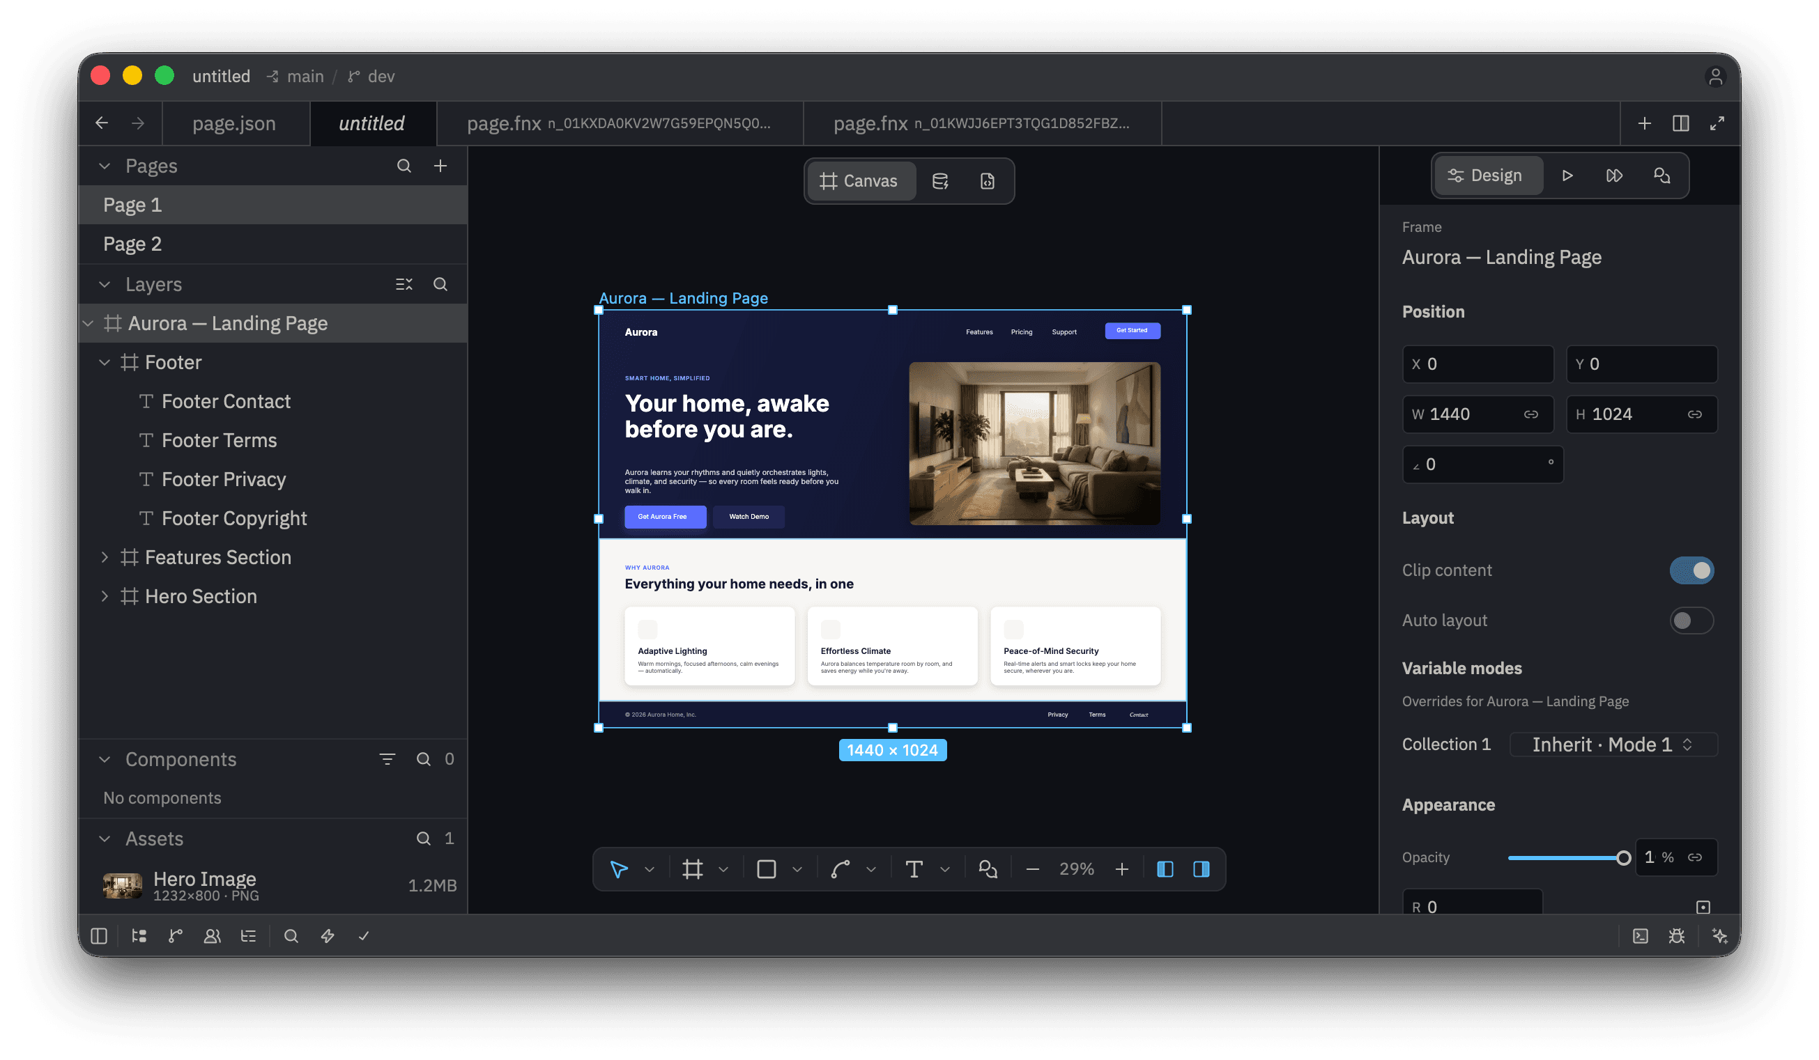
Task: Toggle the Auto layout switch
Action: pyautogui.click(x=1691, y=621)
